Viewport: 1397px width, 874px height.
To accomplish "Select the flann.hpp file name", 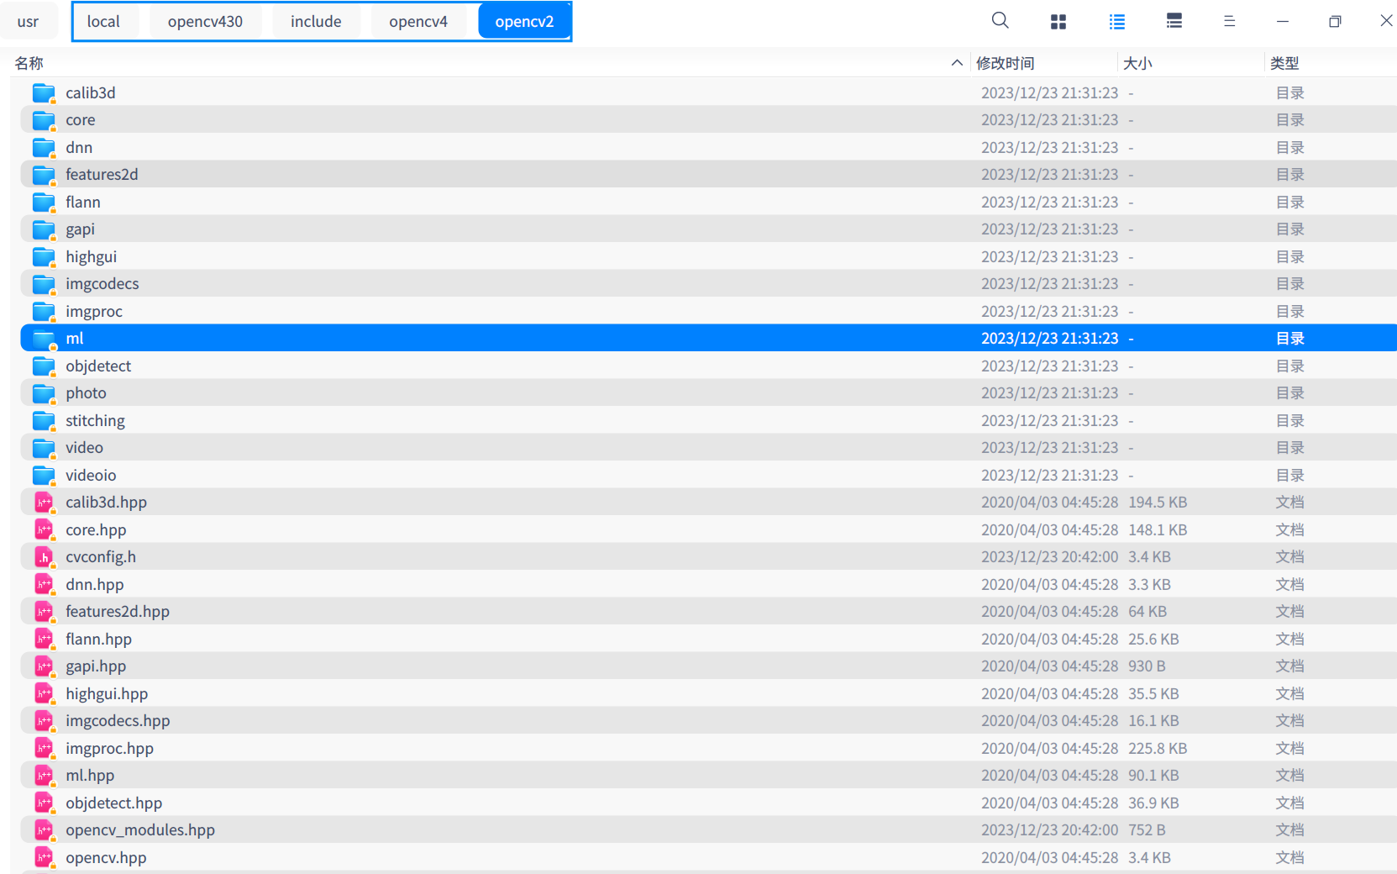I will pyautogui.click(x=98, y=640).
